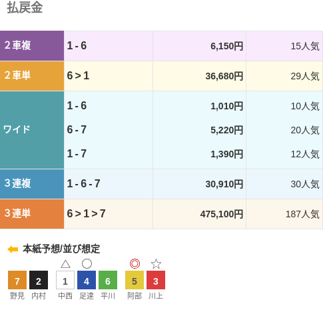This screenshot has height=312, width=323.
Task: Click racer name 阿部
Action: (135, 296)
